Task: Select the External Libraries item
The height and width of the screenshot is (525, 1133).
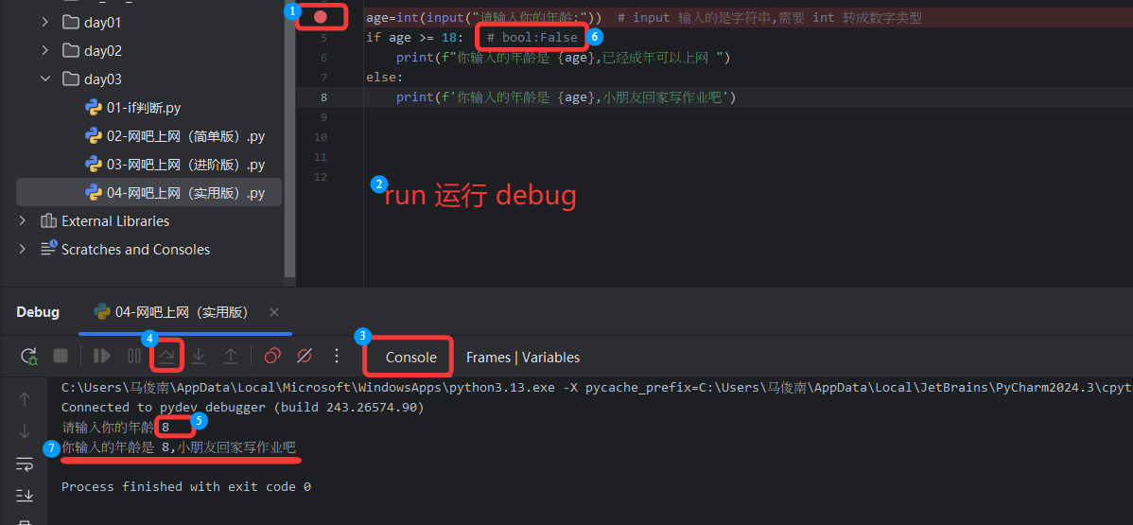Action: pyautogui.click(x=114, y=221)
